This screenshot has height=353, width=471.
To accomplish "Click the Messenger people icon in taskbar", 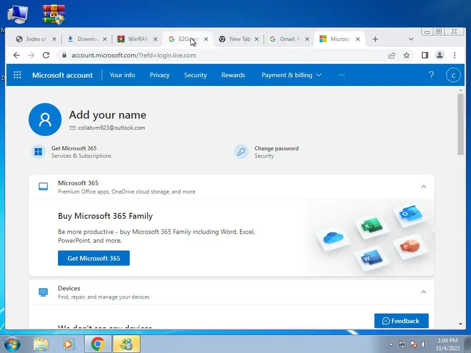I will point(126,344).
